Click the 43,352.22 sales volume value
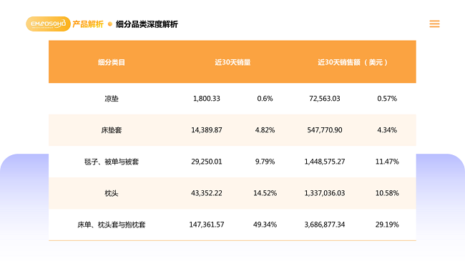 tap(207, 193)
